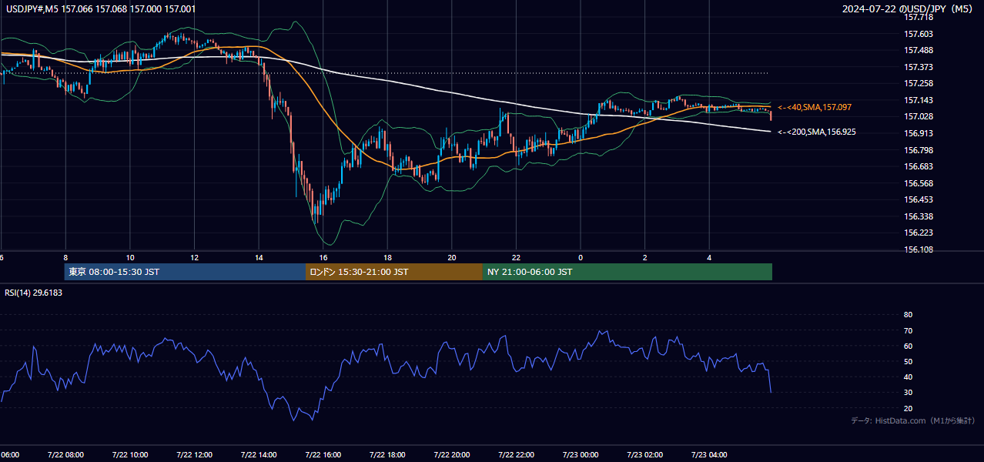This screenshot has height=462, width=984.
Task: Click the '7/22 08:00' bottom time label
Action: (65, 454)
